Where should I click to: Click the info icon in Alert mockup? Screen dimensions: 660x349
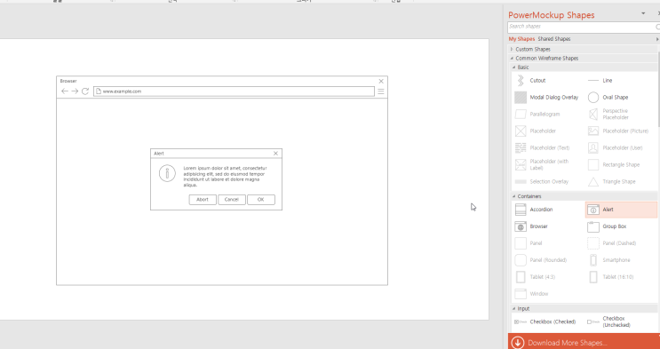click(x=167, y=173)
